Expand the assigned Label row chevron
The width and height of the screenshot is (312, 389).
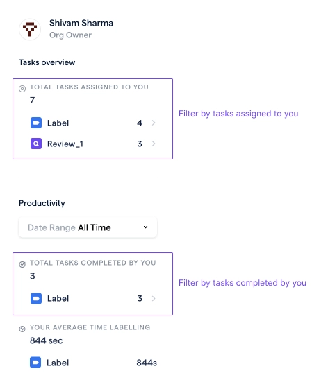pos(154,123)
